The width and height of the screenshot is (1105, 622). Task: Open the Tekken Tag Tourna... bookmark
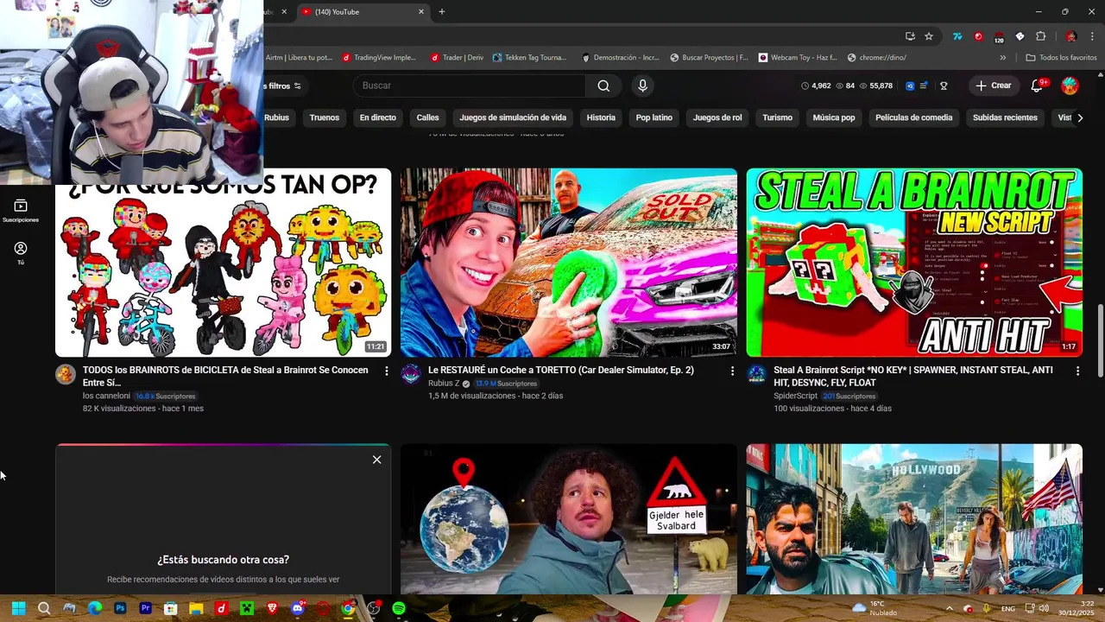[529, 58]
